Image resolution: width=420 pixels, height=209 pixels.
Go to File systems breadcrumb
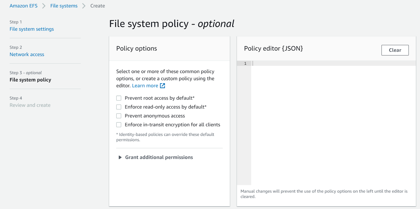[x=64, y=6]
